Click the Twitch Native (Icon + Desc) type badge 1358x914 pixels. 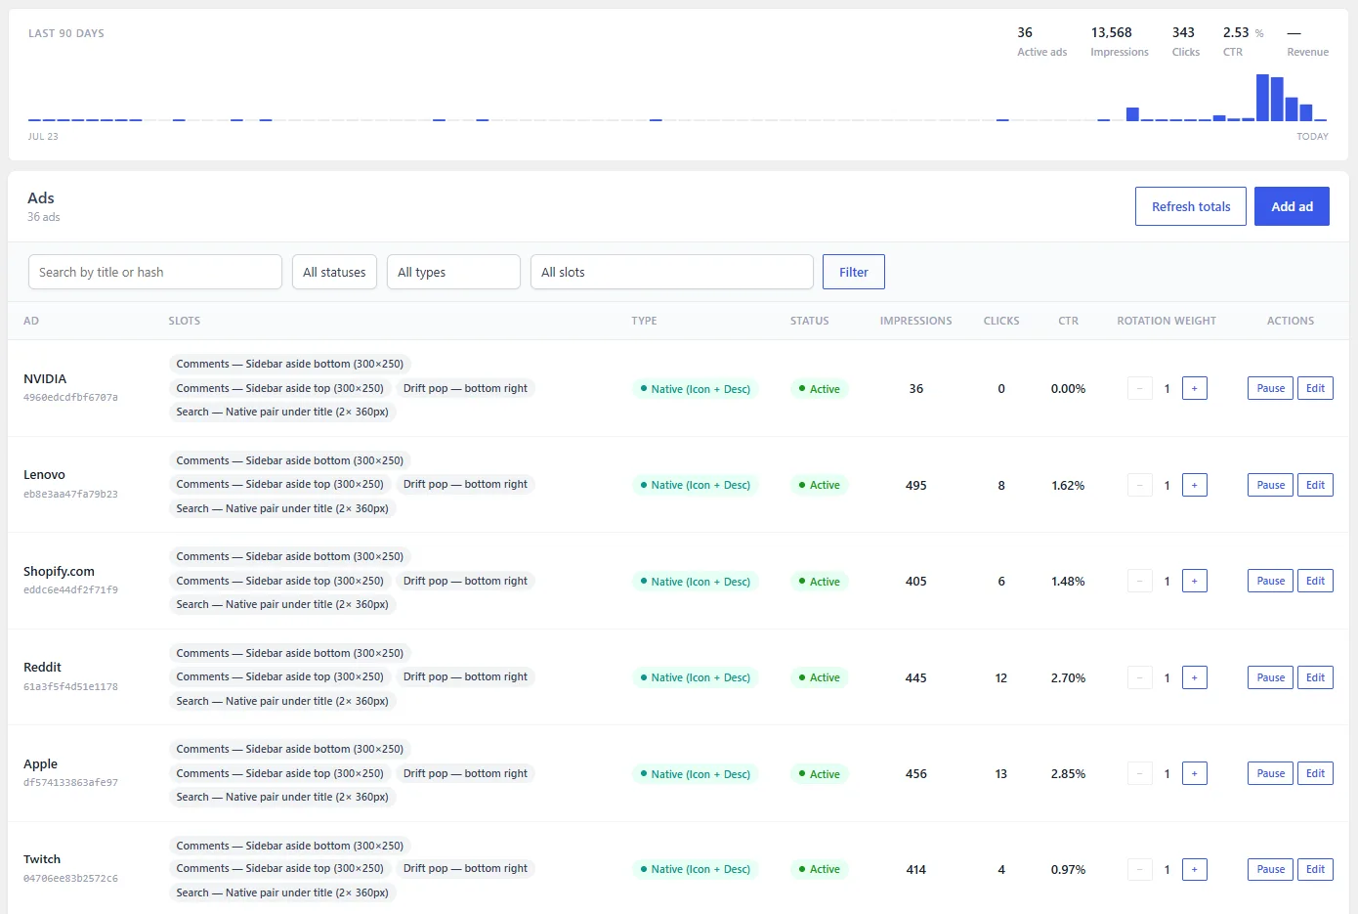click(695, 869)
